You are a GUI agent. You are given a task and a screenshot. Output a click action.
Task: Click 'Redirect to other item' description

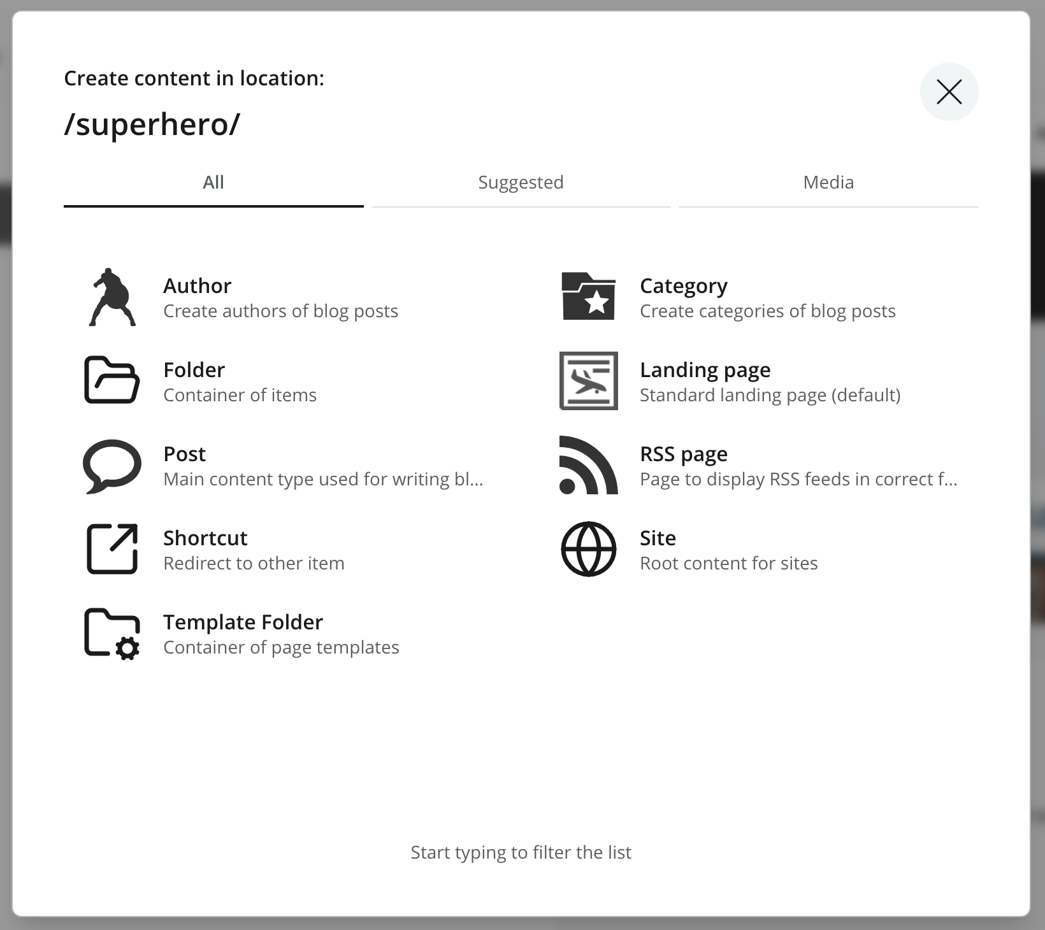(x=254, y=563)
